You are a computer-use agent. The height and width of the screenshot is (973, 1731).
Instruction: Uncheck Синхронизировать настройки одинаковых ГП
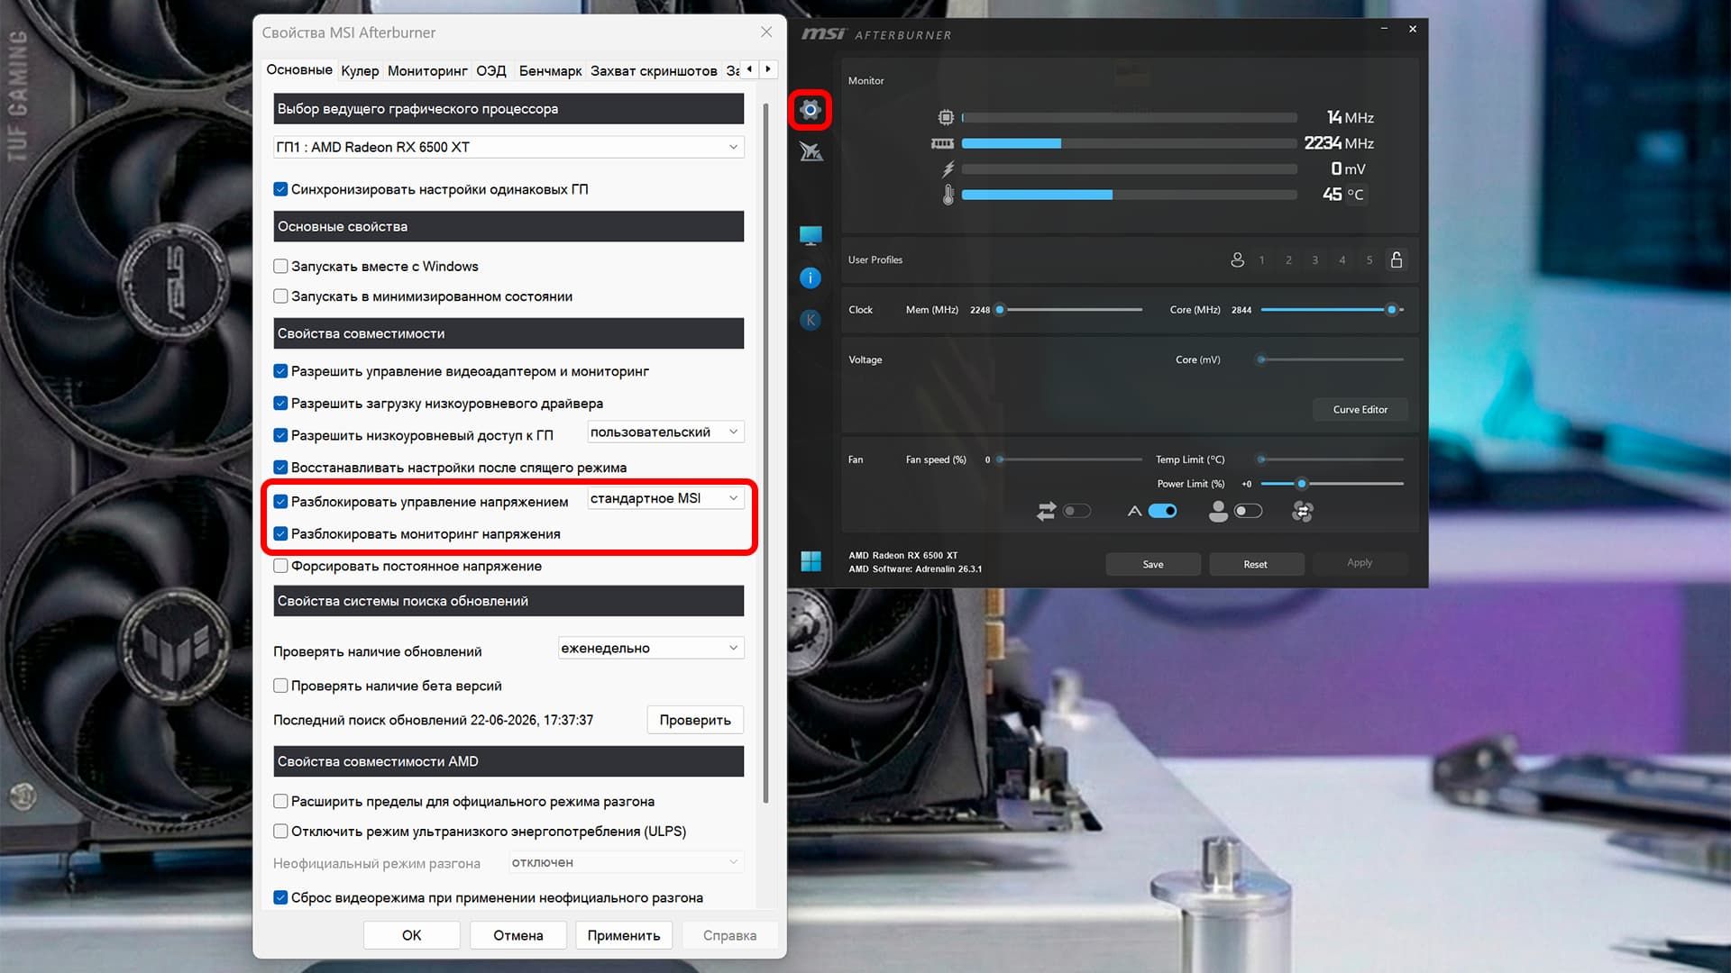(x=280, y=189)
